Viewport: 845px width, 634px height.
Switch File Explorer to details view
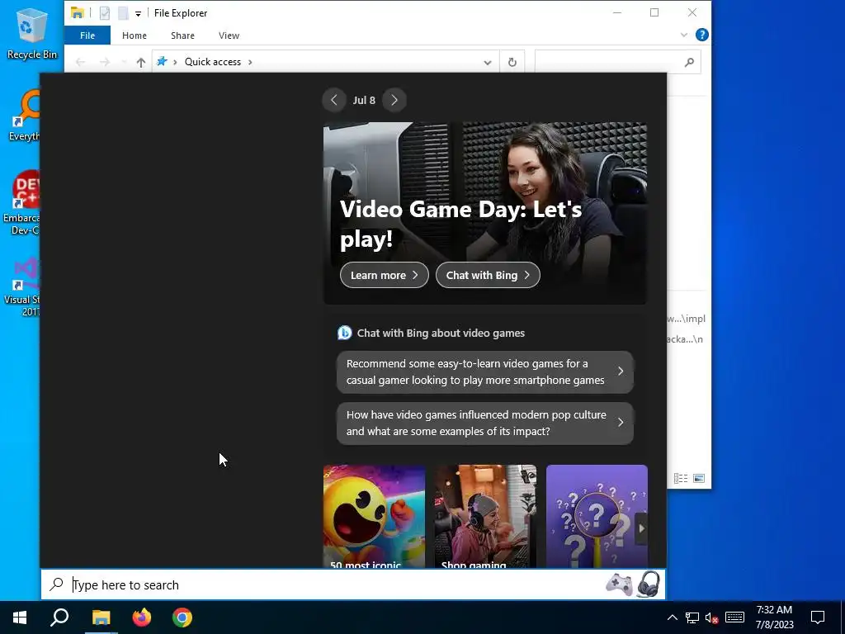tap(681, 478)
